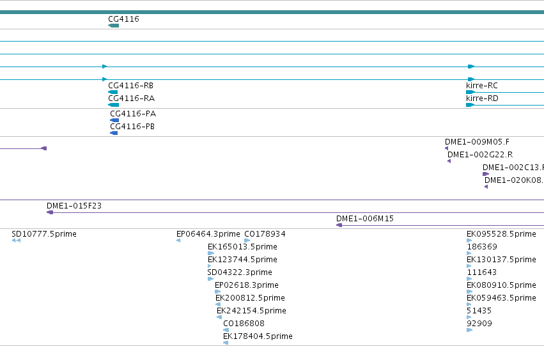This screenshot has width=544, height=346.
Task: Click the thick teal top gene span bar
Action: click(272, 13)
